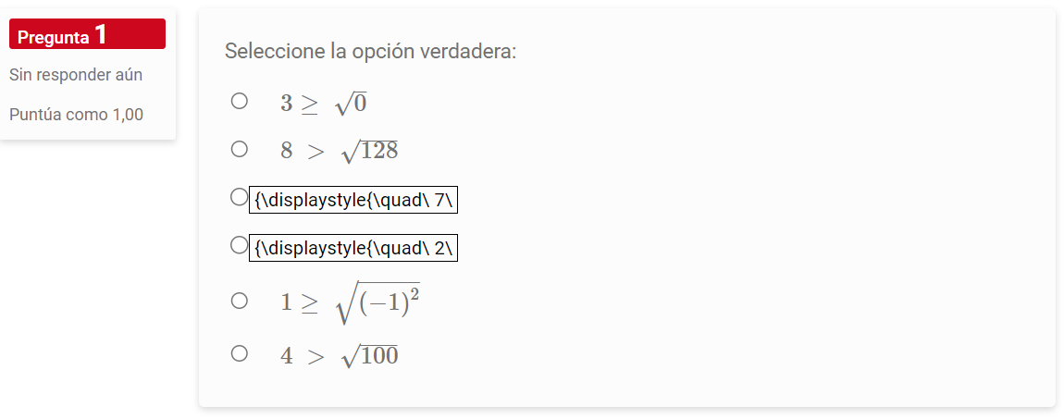Click the number 4 in the last option

[x=287, y=356]
